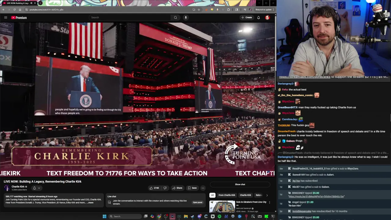The width and height of the screenshot is (391, 220).
Task: Open the browser home page
Action: [20, 9]
